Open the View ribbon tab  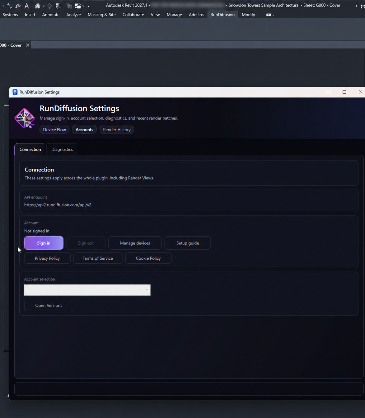click(x=155, y=15)
